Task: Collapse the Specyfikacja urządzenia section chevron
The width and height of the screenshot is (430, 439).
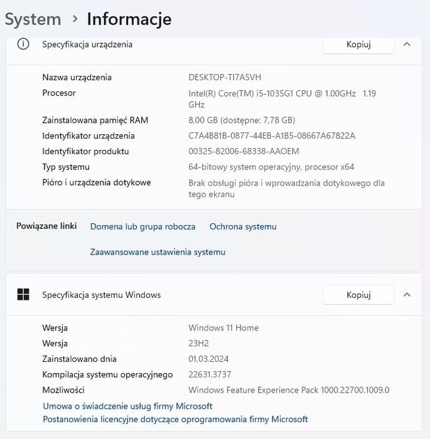Action: 407,45
